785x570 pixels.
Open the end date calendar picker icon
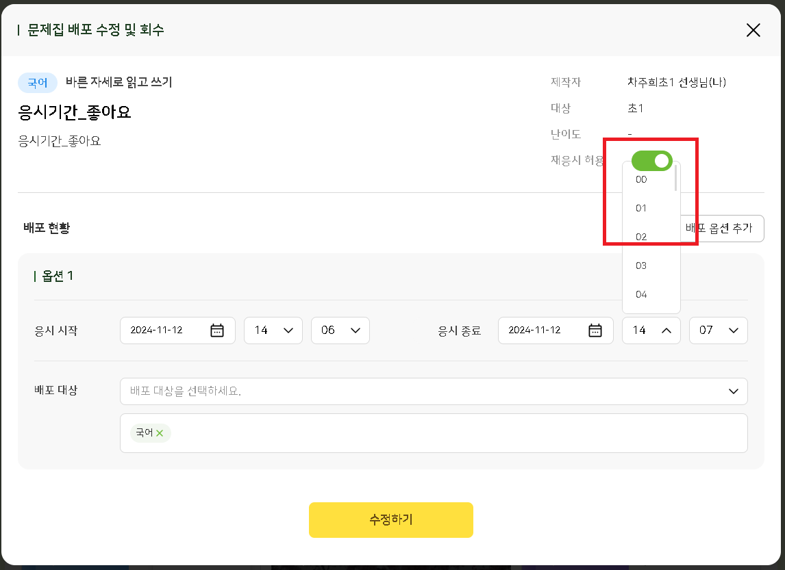point(595,331)
